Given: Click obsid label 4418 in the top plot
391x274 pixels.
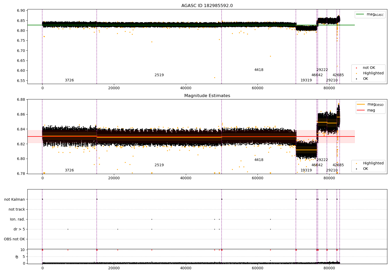Looking at the screenshot, I should [x=259, y=70].
